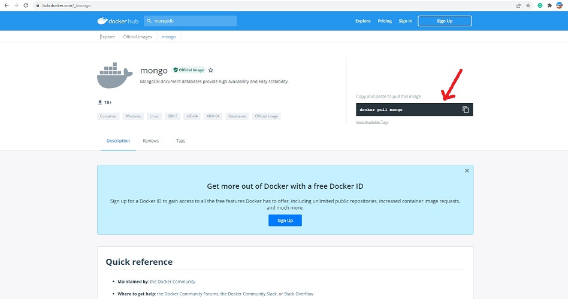Image resolution: width=568 pixels, height=299 pixels.
Task: Click Sign In in the header
Action: click(x=405, y=21)
